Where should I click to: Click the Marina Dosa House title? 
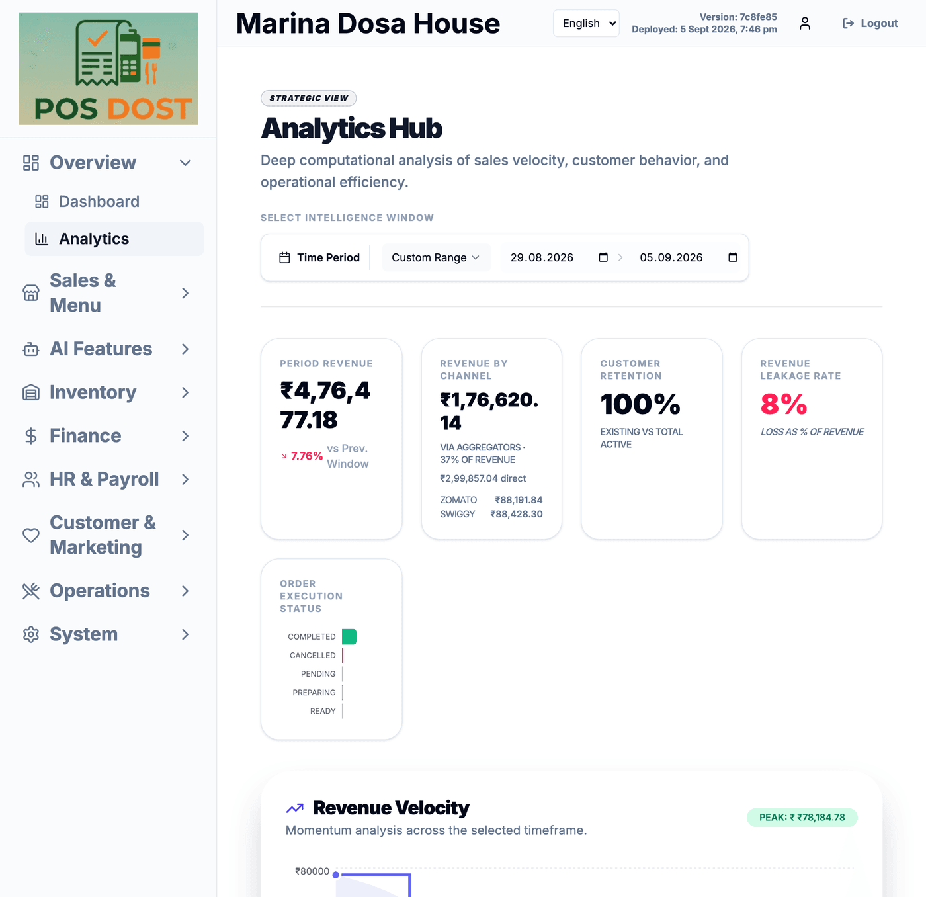(x=368, y=23)
